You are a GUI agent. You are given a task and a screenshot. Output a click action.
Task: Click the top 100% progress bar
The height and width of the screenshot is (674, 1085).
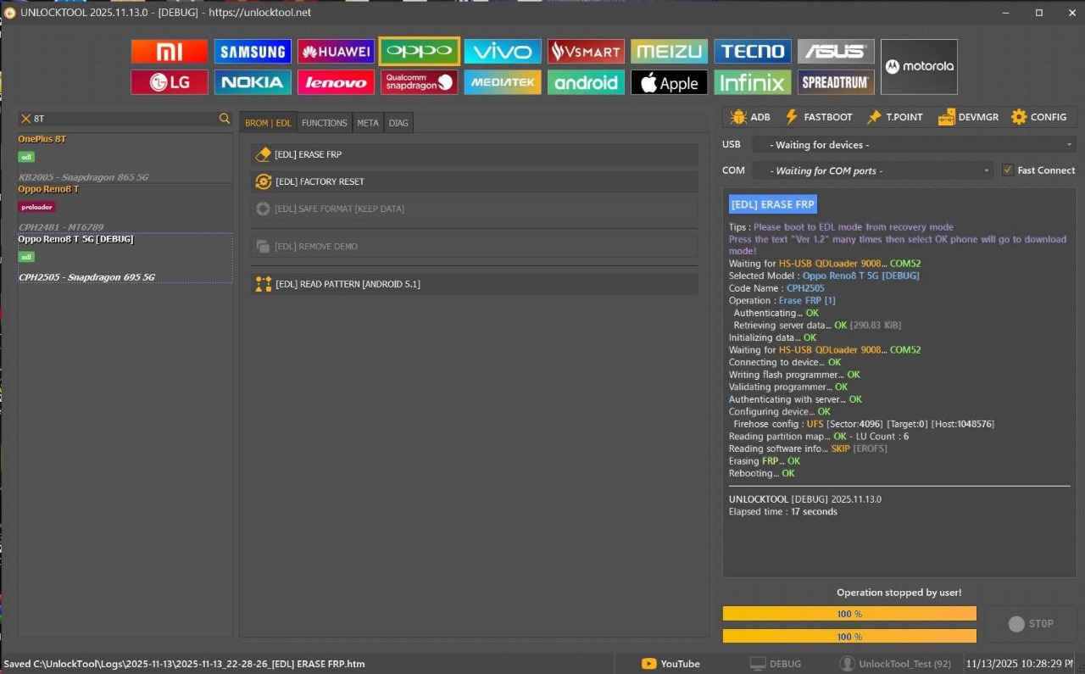pyautogui.click(x=849, y=614)
